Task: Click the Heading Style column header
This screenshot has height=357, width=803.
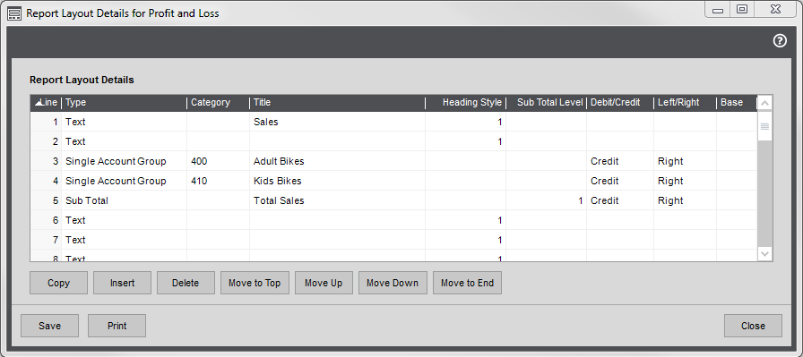Action: (x=465, y=103)
